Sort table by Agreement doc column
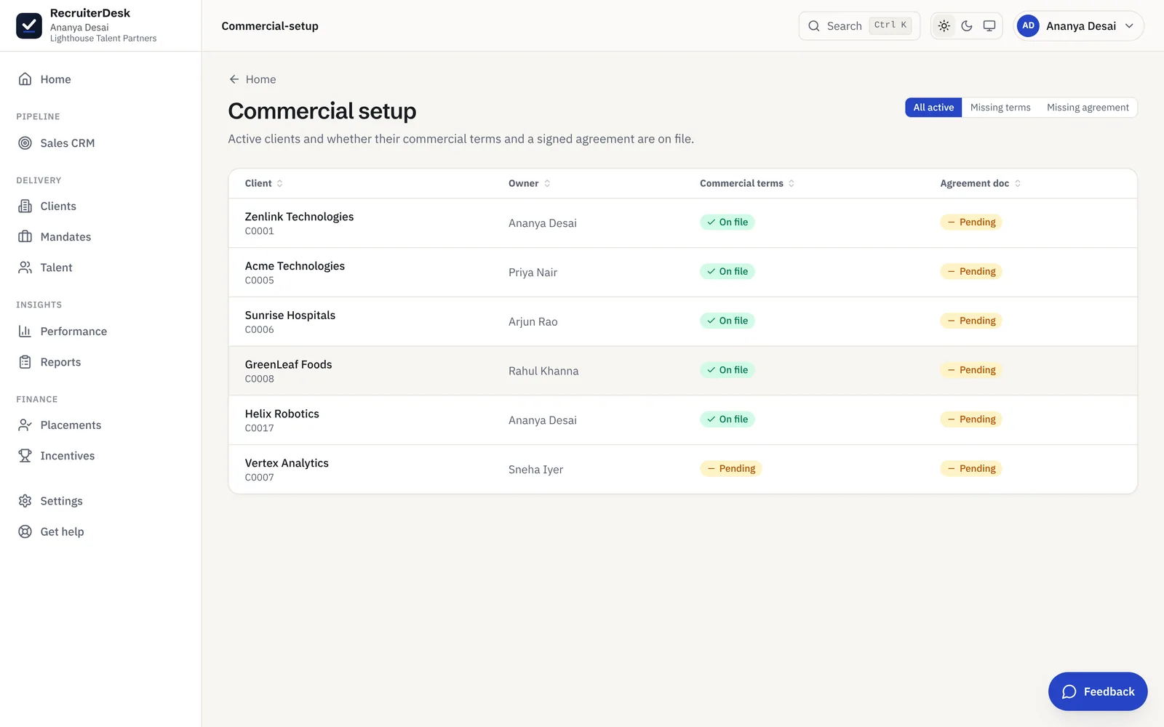Viewport: 1164px width, 727px height. point(981,183)
